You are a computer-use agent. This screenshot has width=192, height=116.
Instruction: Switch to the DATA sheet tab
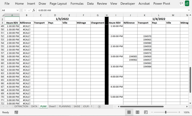pyautogui.click(x=34, y=106)
